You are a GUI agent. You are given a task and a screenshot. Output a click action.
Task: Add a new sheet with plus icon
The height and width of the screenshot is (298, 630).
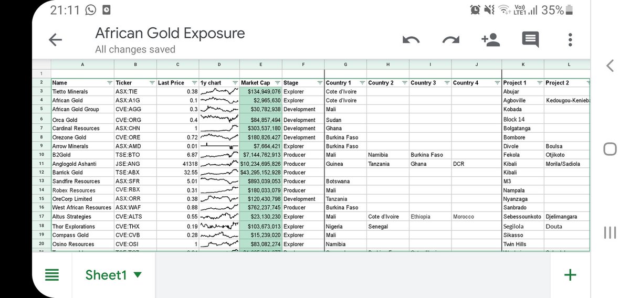click(x=570, y=275)
